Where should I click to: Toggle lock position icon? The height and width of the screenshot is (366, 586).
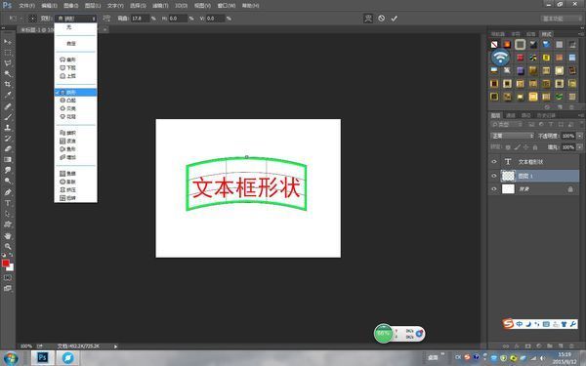tap(526, 147)
